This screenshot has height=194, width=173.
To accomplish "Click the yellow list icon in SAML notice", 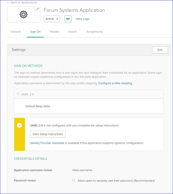I will click(19, 125).
